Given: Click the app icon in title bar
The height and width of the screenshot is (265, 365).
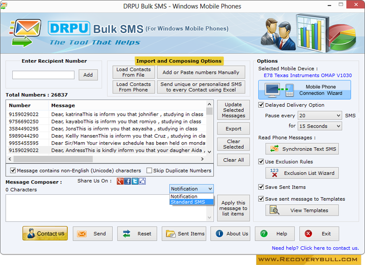Looking at the screenshot, I should tap(4, 6).
